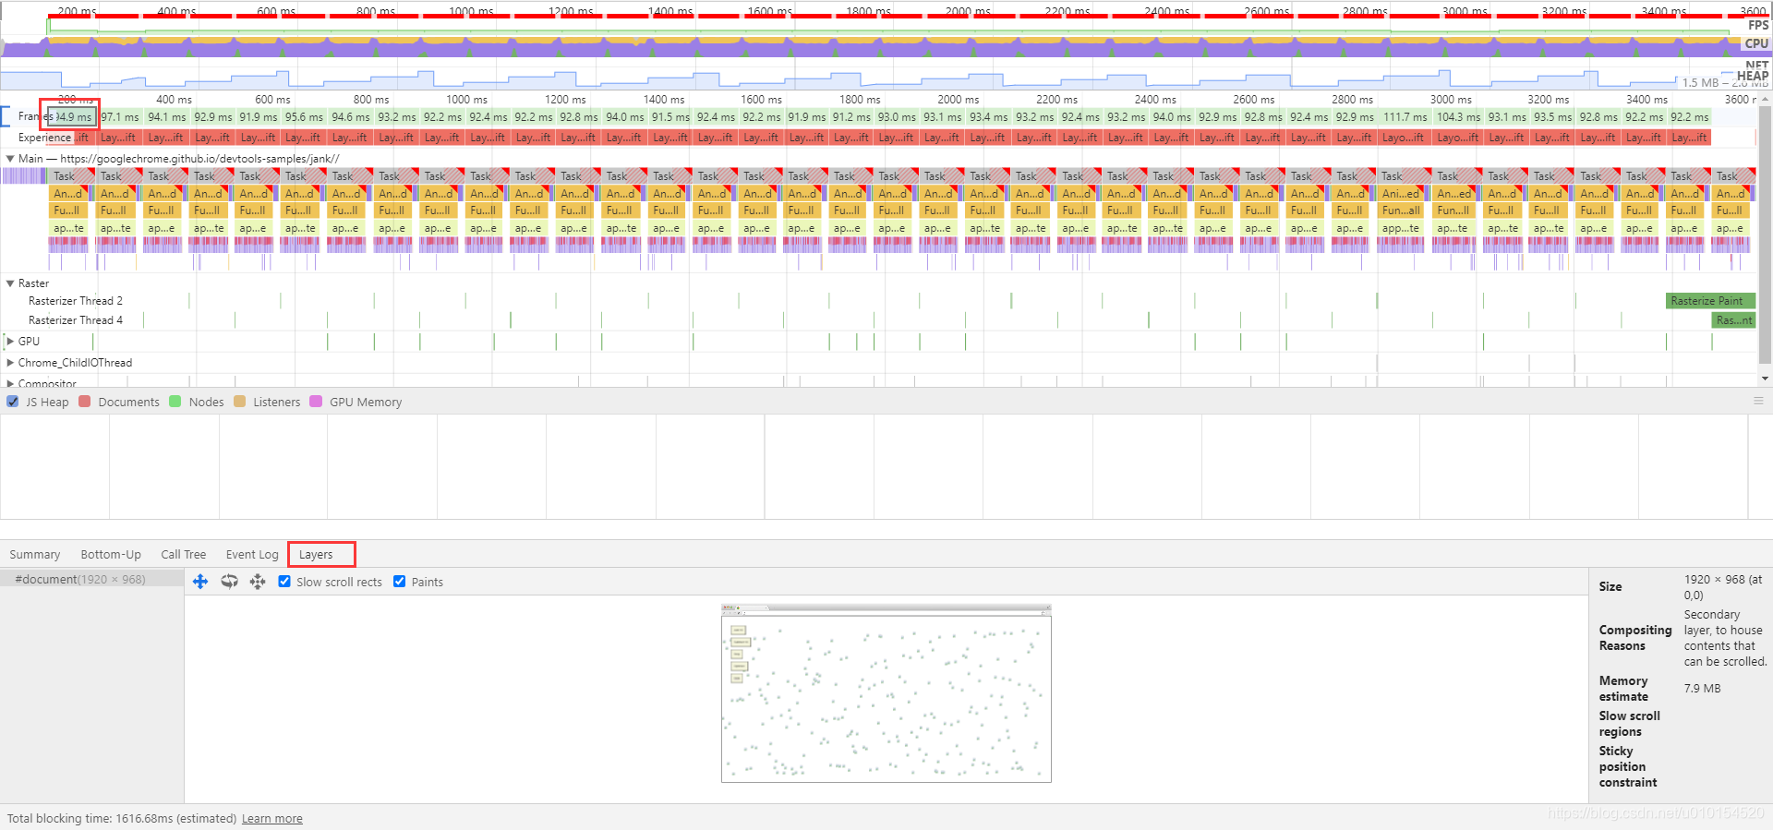This screenshot has height=830, width=1773.
Task: Click the Rasterizer Thread 2 row label
Action: 75,301
